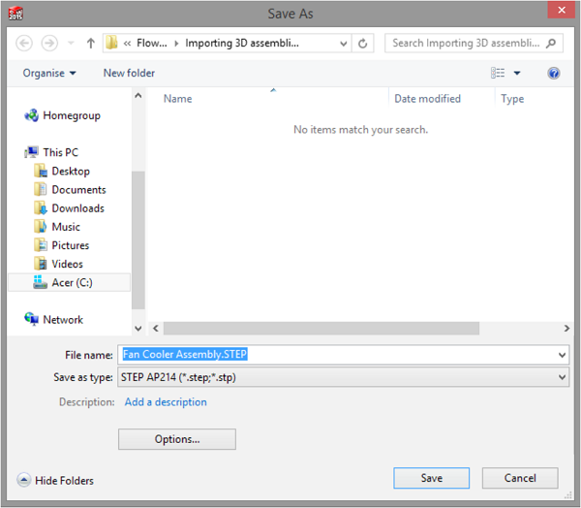Click the address bar folder icon
This screenshot has height=508, width=581.
tap(111, 43)
